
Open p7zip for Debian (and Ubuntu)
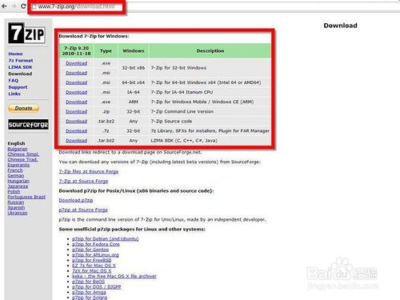[x=106, y=238]
